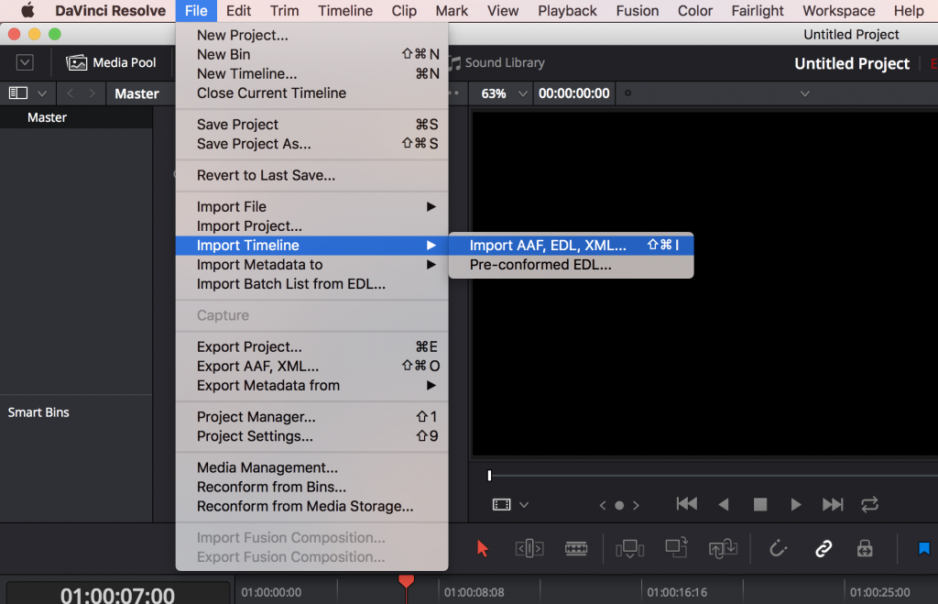The height and width of the screenshot is (604, 938).
Task: Open the Sound Library panel
Action: [x=496, y=62]
